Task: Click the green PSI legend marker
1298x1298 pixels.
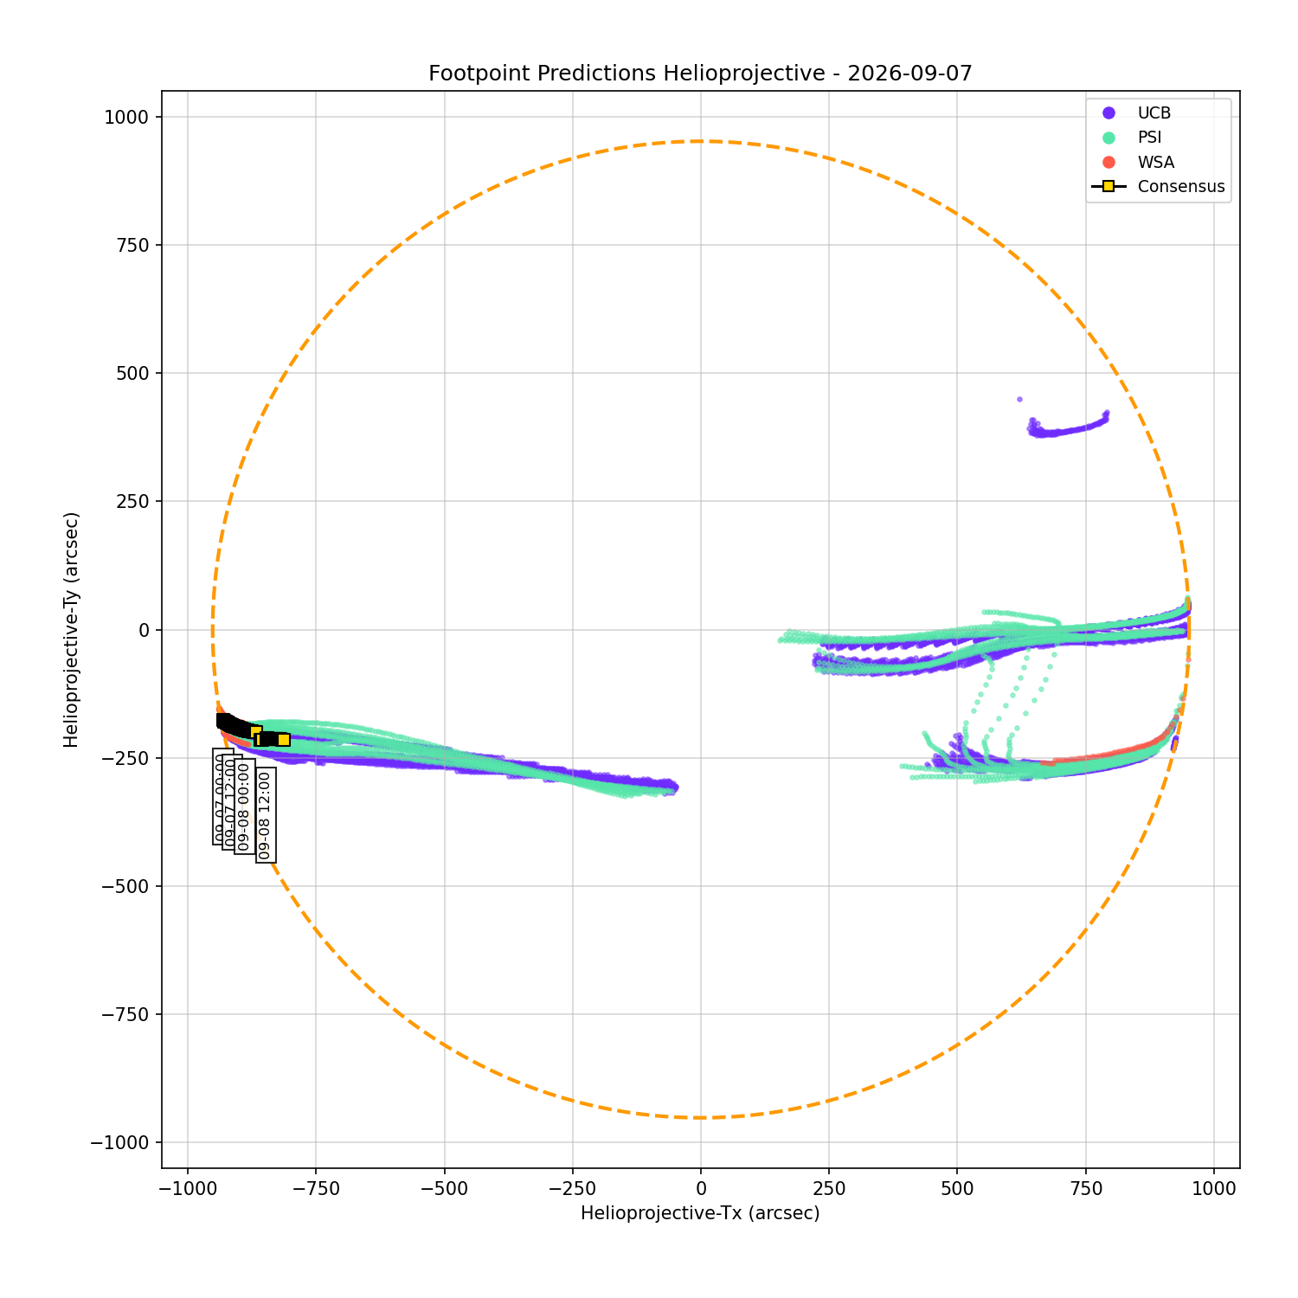Action: click(x=1108, y=138)
